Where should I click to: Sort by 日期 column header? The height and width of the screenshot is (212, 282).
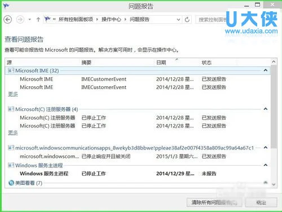point(161,63)
